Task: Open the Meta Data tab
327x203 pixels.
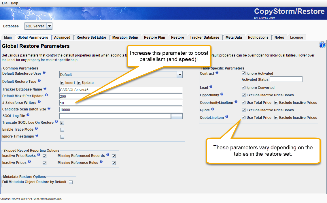Action: [x=234, y=37]
